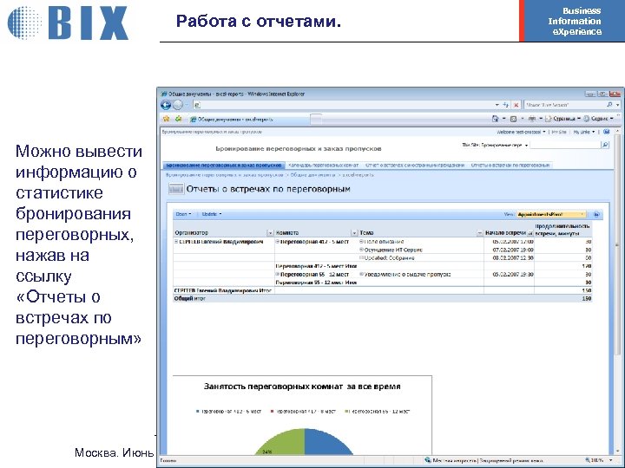Go back with the browser Back arrow
The width and height of the screenshot is (625, 468).
click(166, 105)
